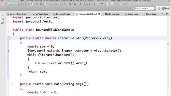The image size is (171, 96).
Task: Click the 'return sum;' statement
Action: [37, 71]
